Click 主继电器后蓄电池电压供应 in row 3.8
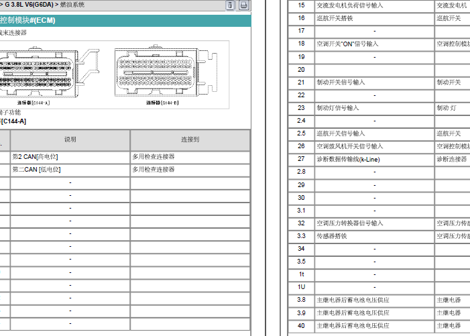The image size is (470, 336). [x=353, y=300]
